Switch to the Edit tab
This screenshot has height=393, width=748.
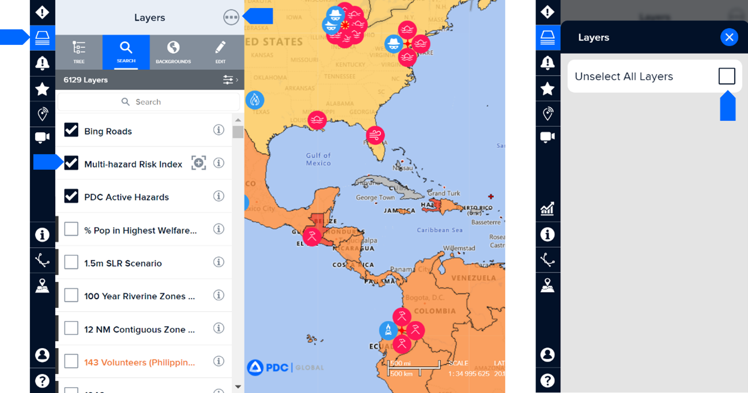click(x=220, y=52)
